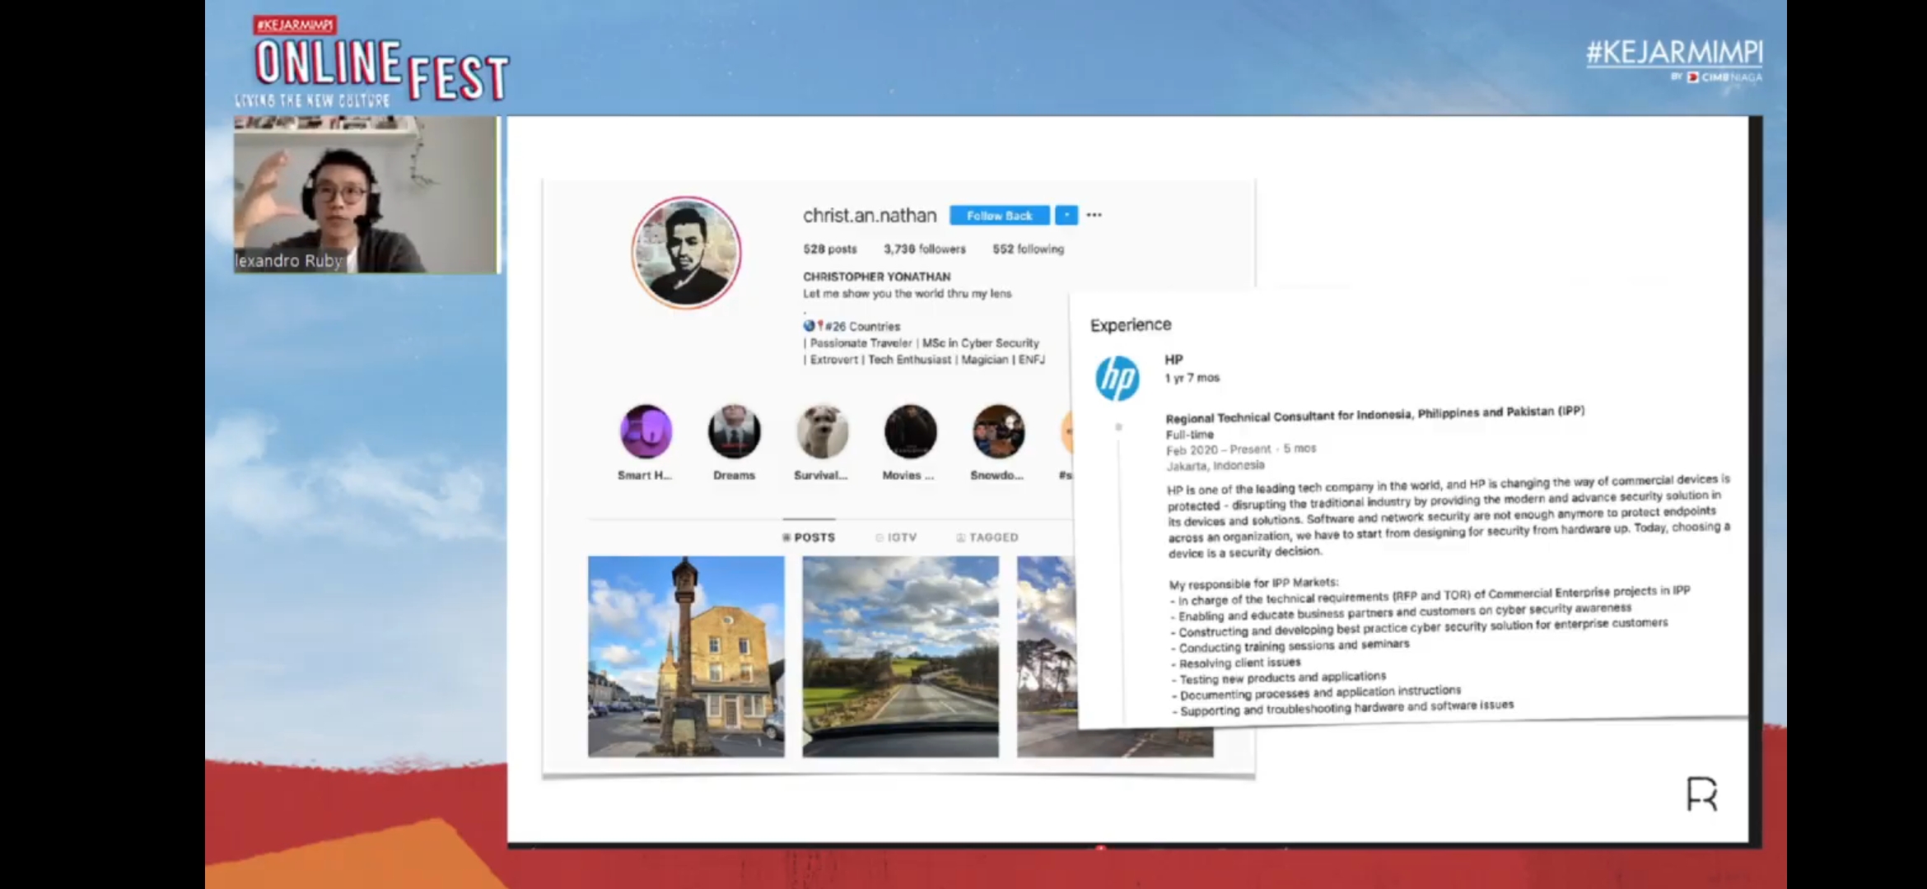Open the Movies ... story highlight
This screenshot has width=1927, height=889.
click(x=910, y=431)
